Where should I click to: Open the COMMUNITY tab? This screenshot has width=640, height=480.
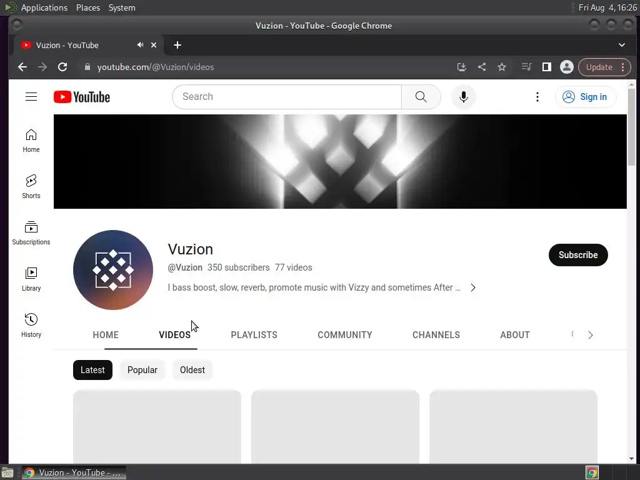(x=345, y=335)
